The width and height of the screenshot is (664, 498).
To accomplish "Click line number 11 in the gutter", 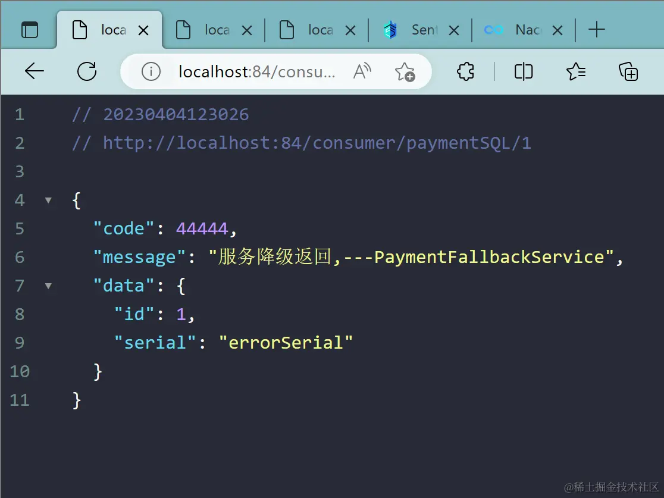I will pyautogui.click(x=20, y=400).
